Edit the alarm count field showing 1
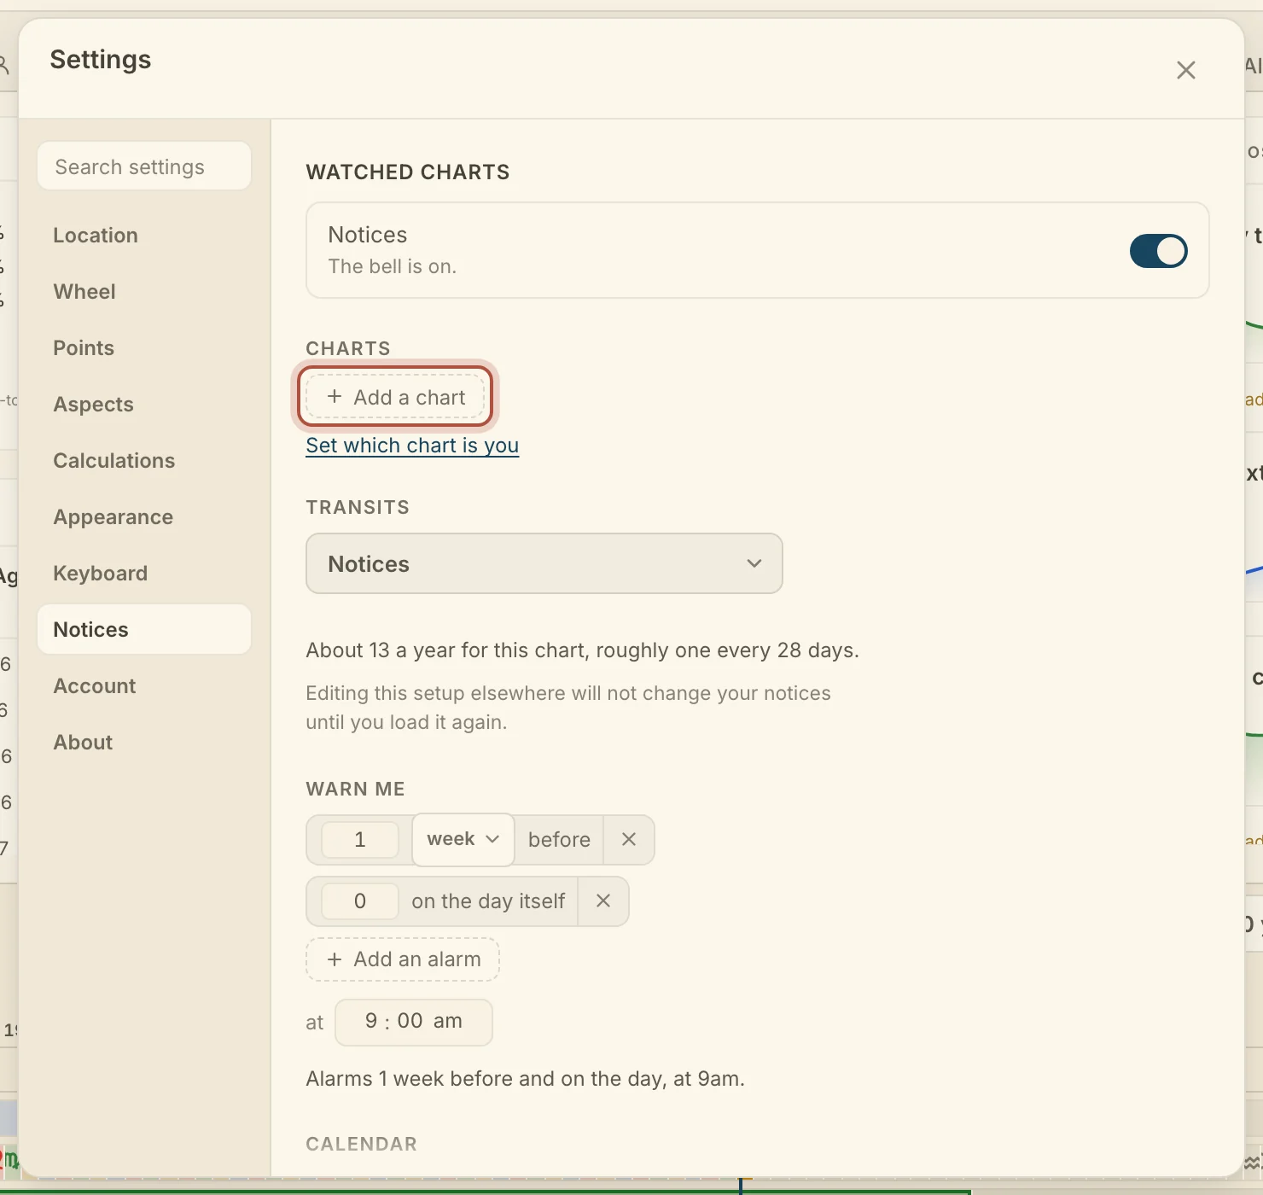Viewport: 1263px width, 1195px height. [360, 840]
